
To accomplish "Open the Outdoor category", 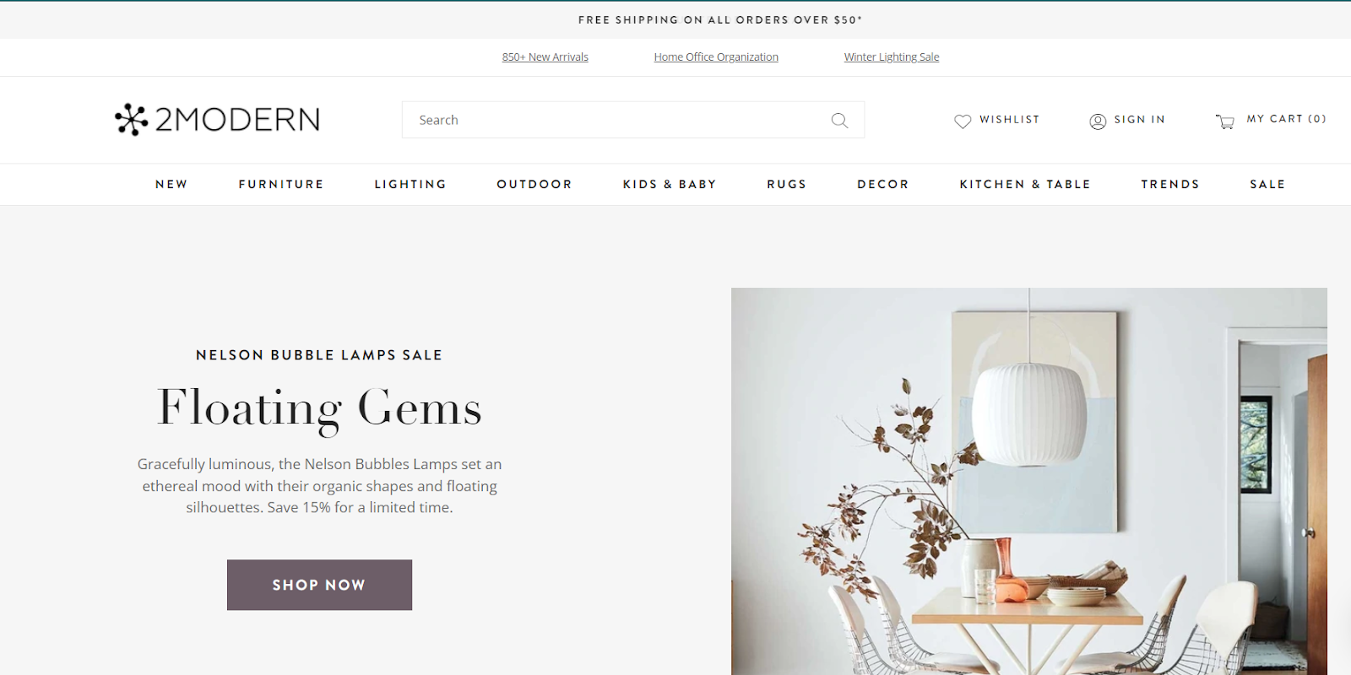I will pos(534,184).
